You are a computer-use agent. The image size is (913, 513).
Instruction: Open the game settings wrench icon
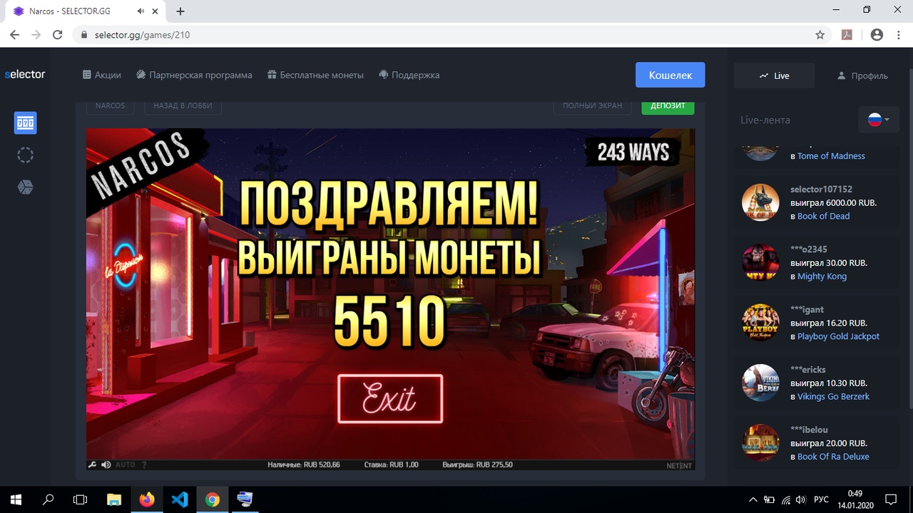tap(92, 465)
